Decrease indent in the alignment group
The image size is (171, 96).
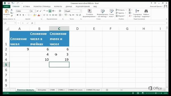(53, 15)
